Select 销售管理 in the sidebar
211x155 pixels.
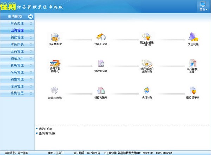(x=17, y=79)
